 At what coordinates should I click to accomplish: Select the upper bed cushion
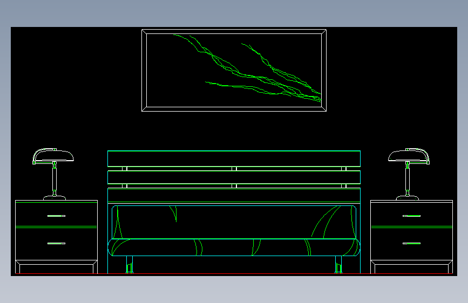tap(234, 222)
